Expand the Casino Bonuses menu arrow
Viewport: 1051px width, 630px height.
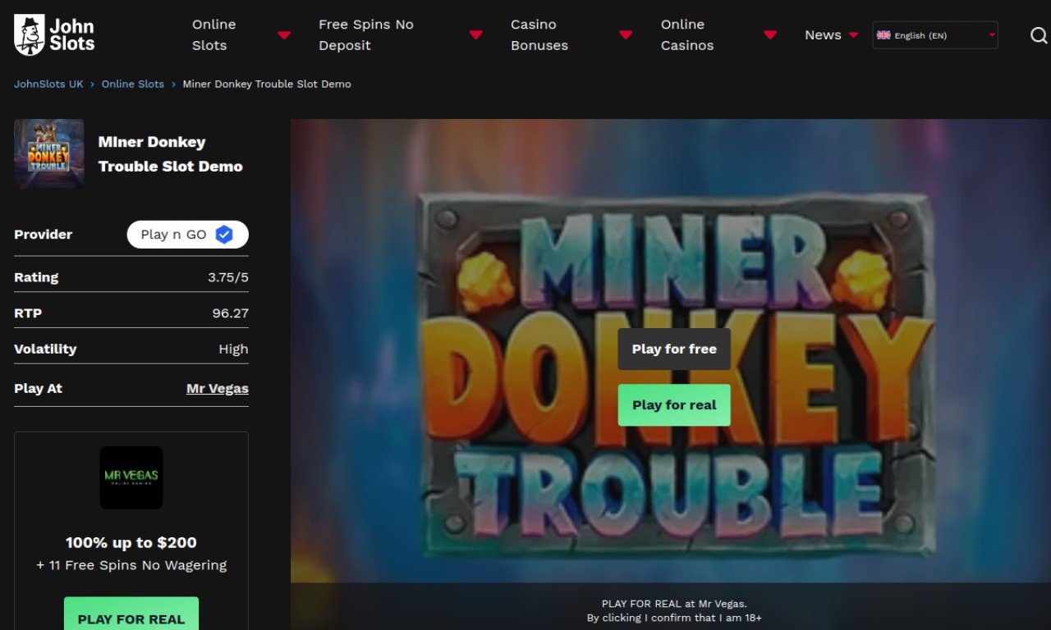tap(626, 35)
